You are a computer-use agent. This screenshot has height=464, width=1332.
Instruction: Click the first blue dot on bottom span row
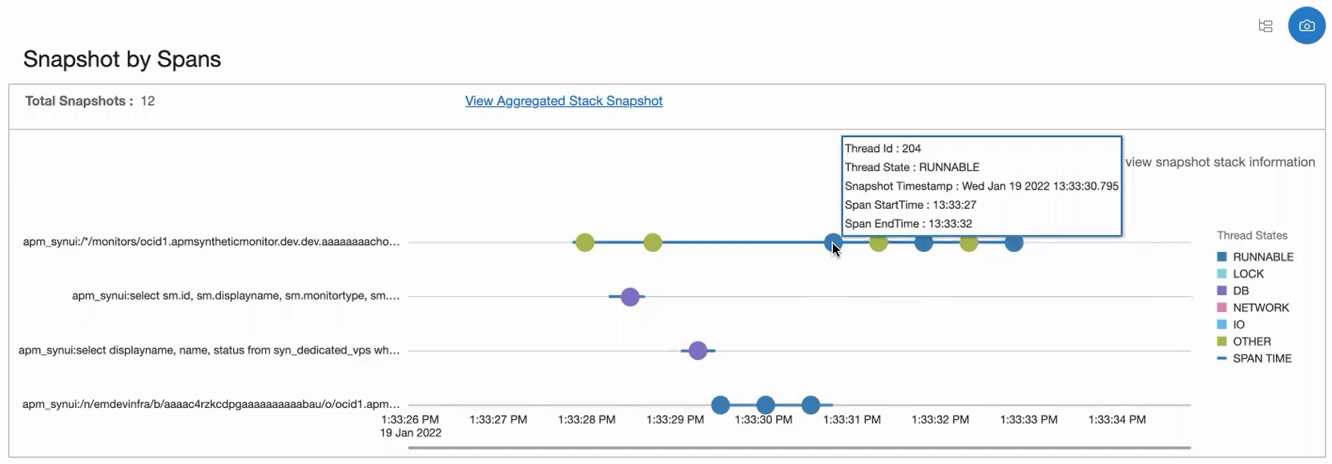721,405
